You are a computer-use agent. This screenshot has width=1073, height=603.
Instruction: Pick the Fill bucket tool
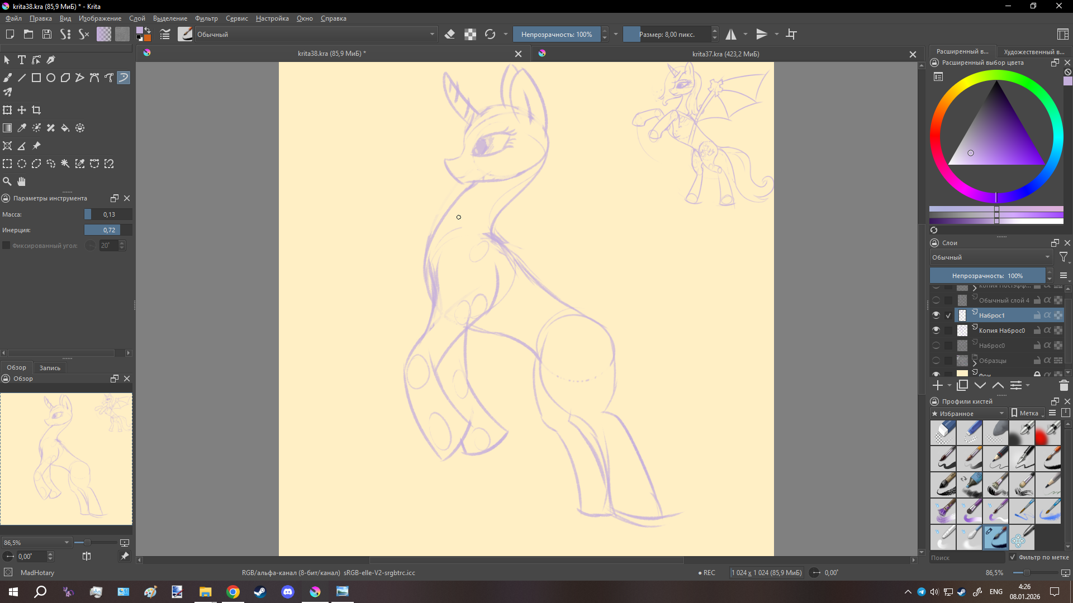[x=65, y=128]
